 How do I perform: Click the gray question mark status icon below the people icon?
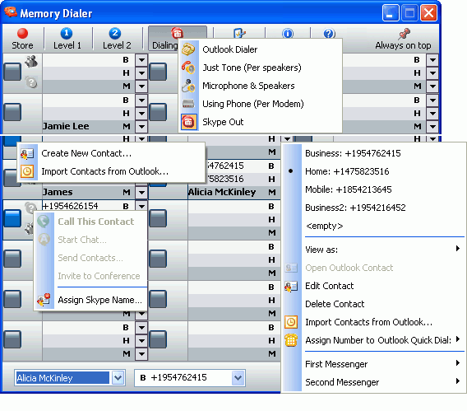pyautogui.click(x=31, y=82)
